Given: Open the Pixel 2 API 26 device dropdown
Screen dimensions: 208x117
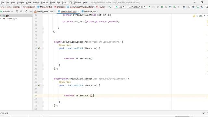Looking at the screenshot, I should [x=137, y=7].
